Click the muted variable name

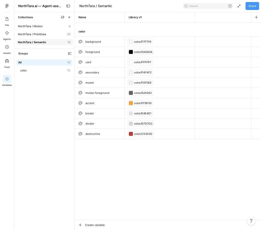point(89,83)
